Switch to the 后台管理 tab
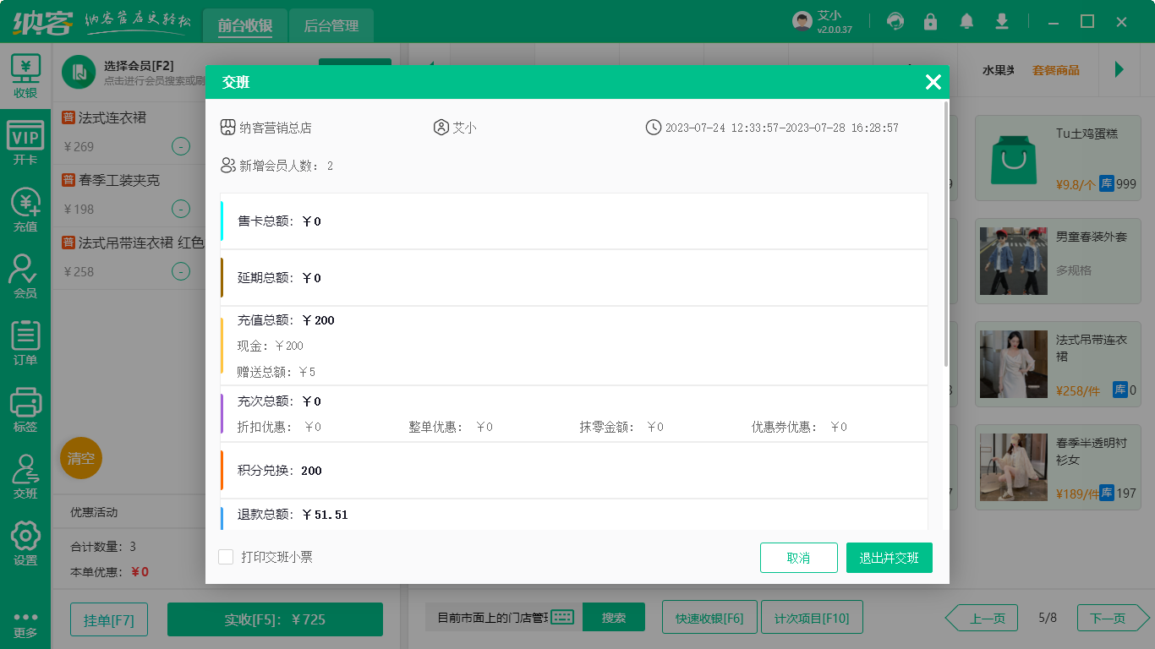The width and height of the screenshot is (1155, 649). coord(331,26)
